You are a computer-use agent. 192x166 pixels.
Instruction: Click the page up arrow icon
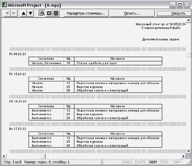[24, 13]
